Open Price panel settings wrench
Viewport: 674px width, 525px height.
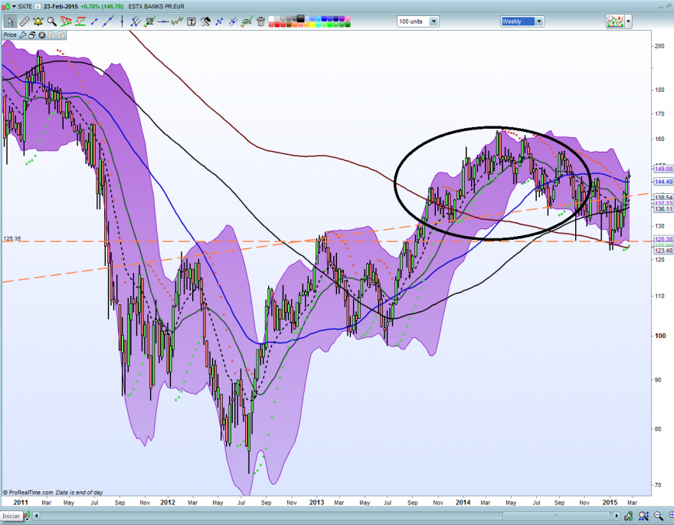pos(23,34)
